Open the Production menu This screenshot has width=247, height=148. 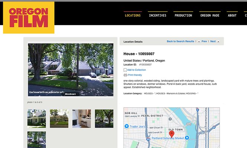click(x=183, y=16)
